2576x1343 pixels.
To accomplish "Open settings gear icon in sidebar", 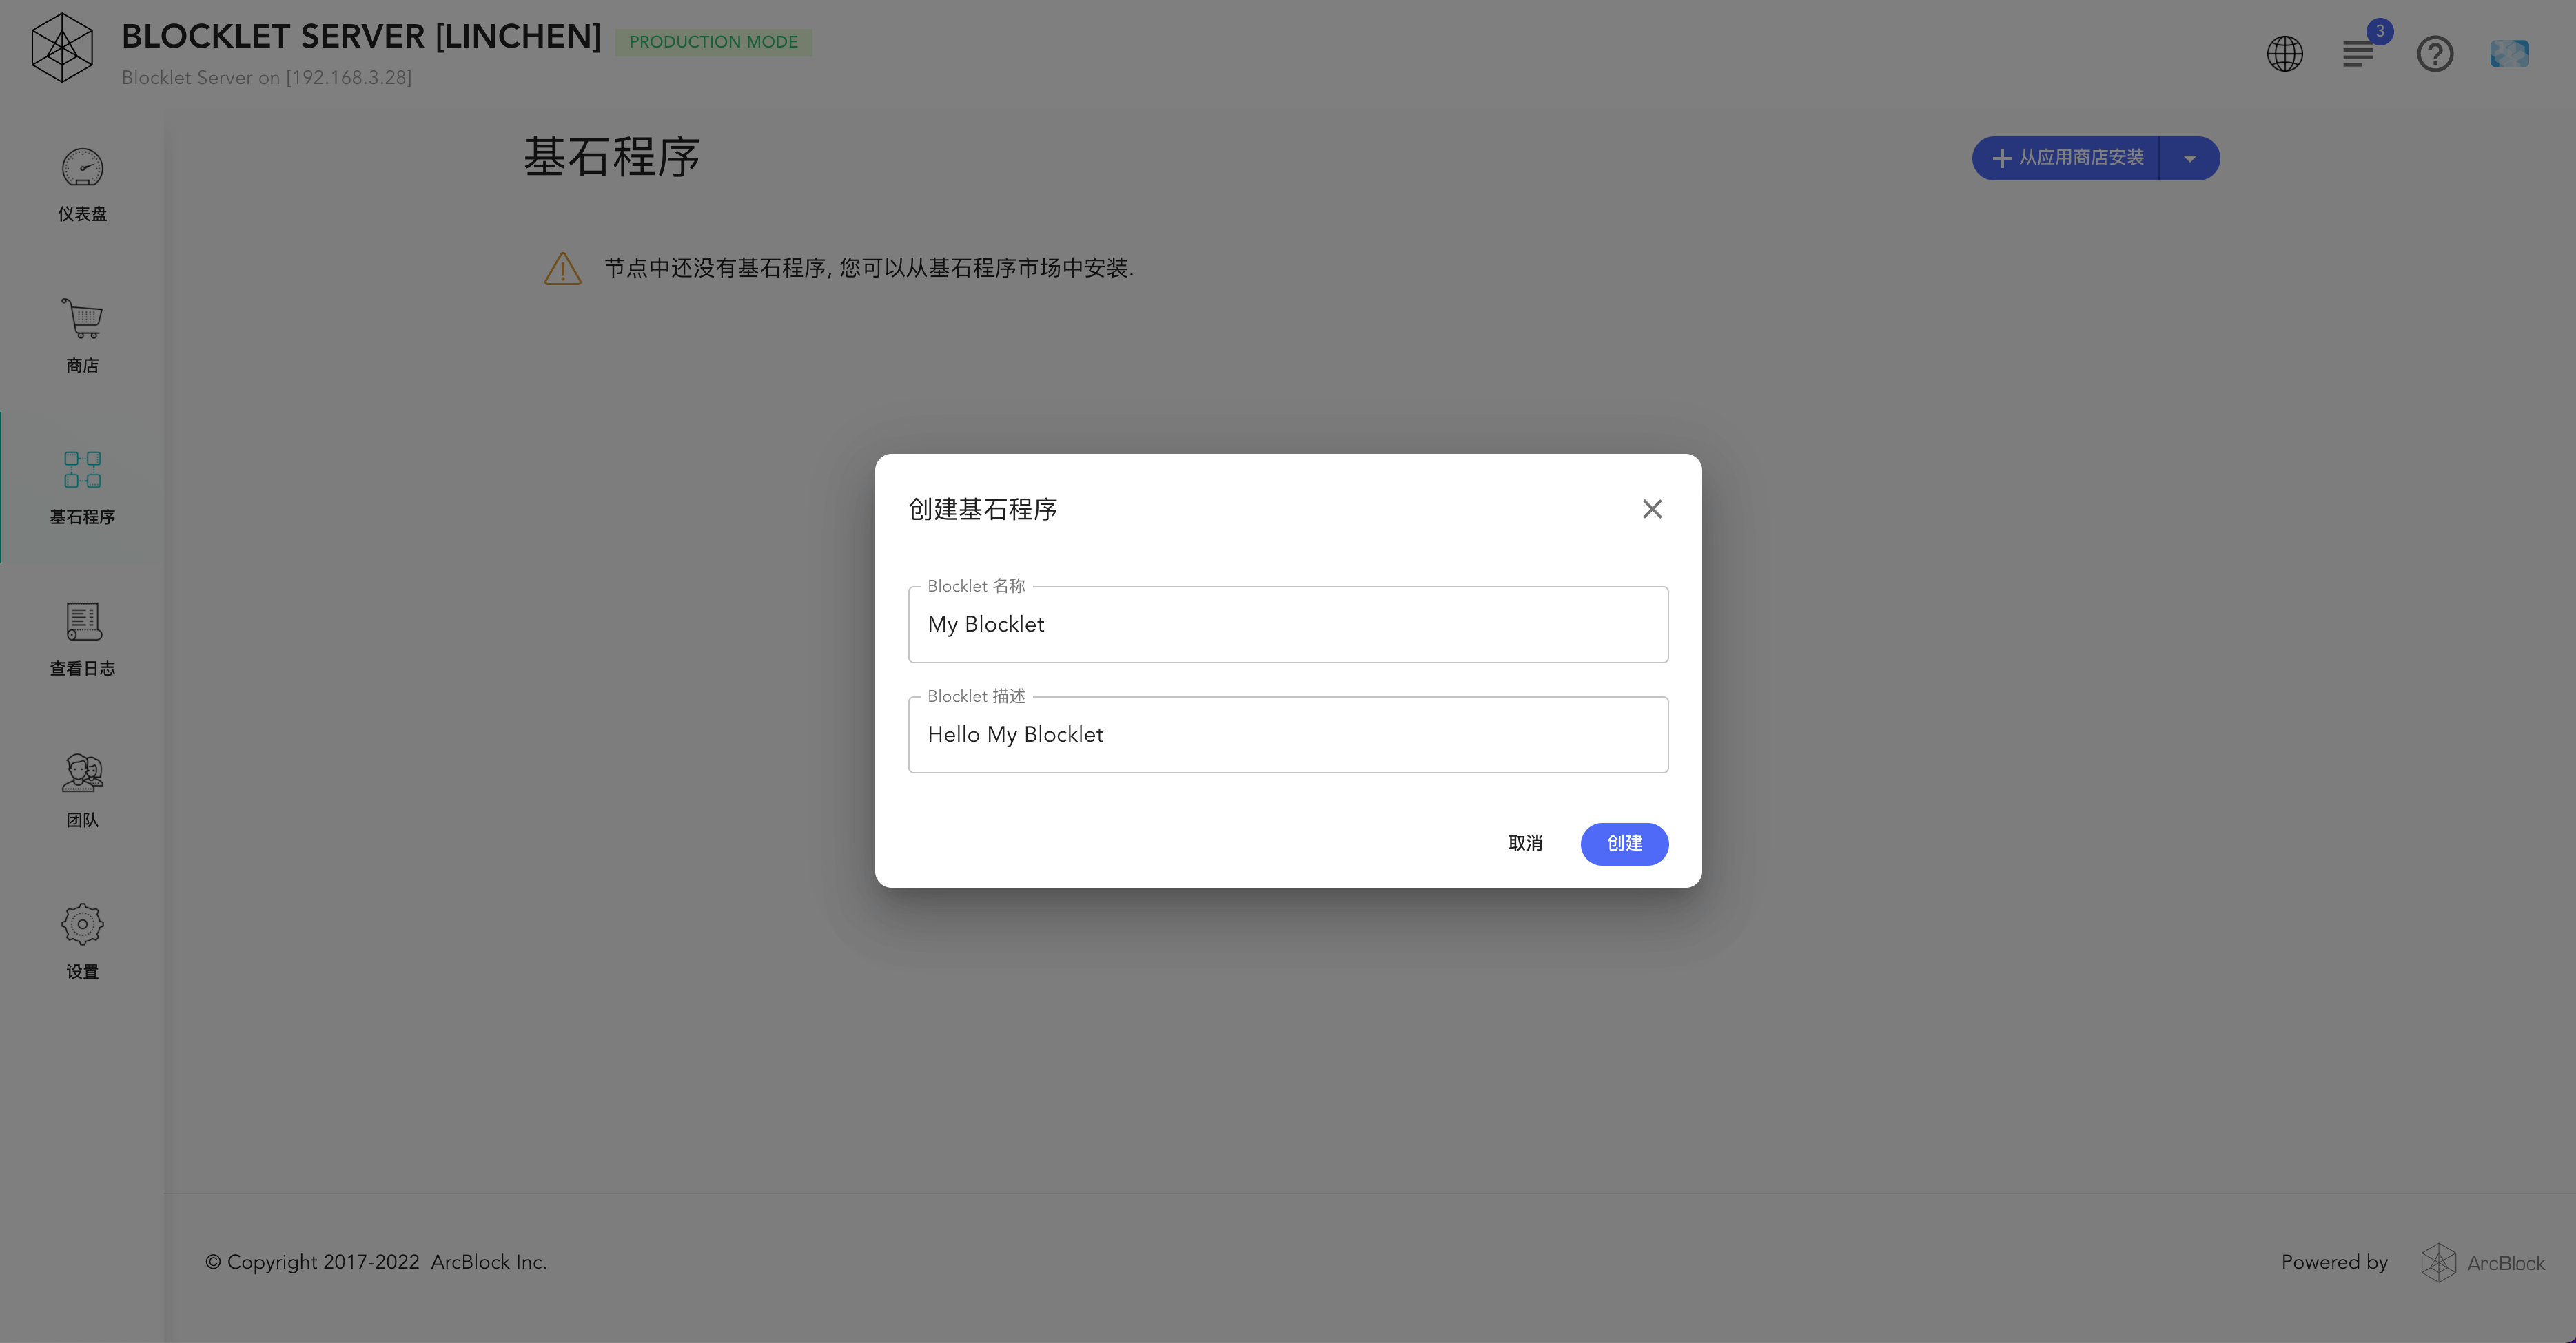I will click(x=82, y=924).
